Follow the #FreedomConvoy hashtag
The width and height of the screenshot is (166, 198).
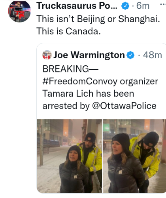(80, 81)
